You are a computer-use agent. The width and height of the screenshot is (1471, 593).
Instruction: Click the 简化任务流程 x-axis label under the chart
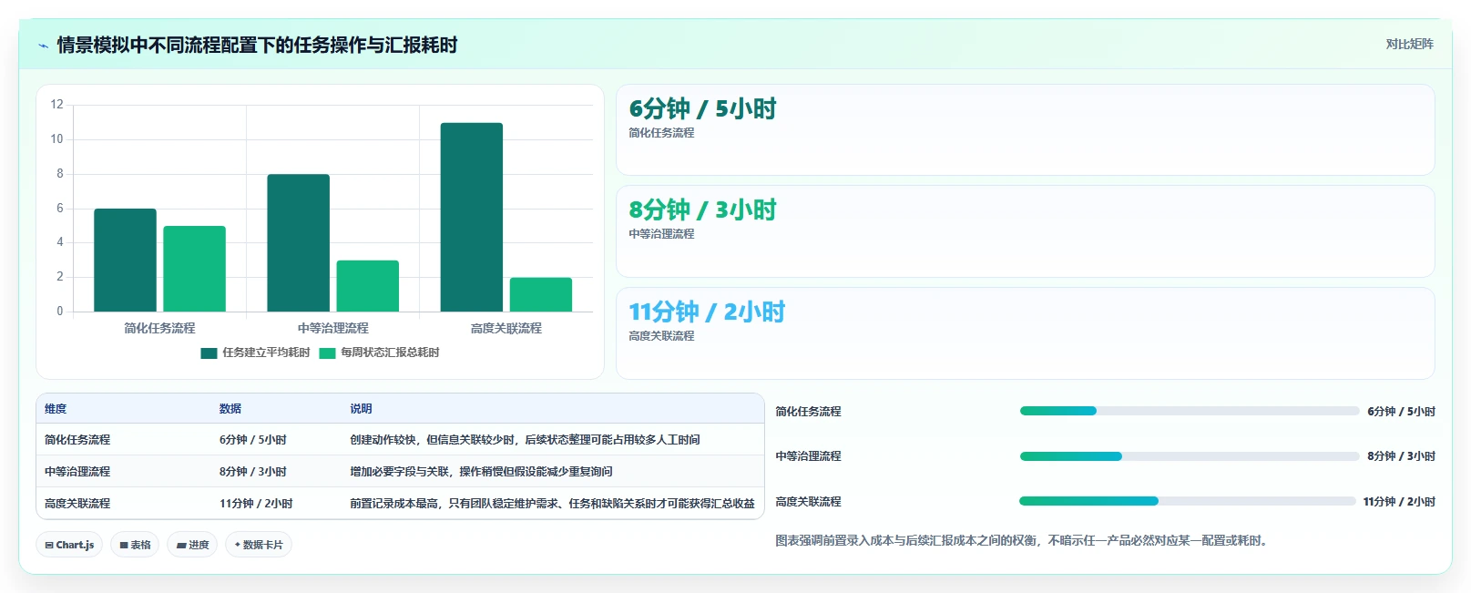click(159, 328)
